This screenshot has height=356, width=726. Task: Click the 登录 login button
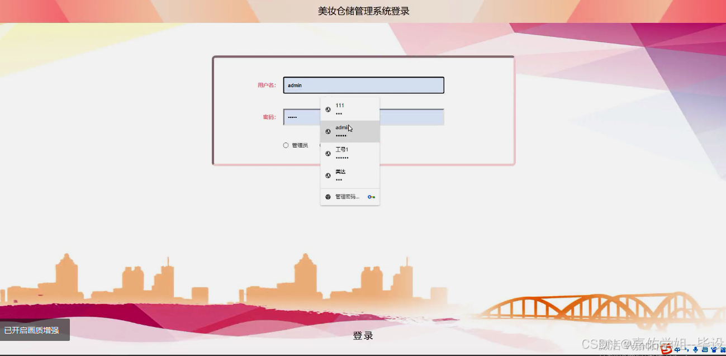[x=363, y=335]
